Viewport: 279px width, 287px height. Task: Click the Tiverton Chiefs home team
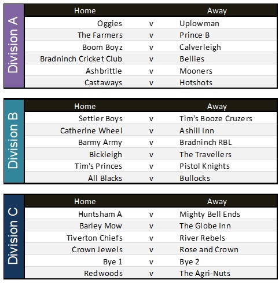[94, 238]
